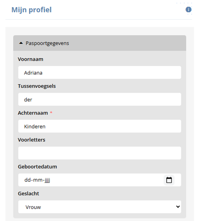This screenshot has height=221, width=199.
Task: Collapse the Paspoortgegevens section triangle
Action: coord(21,43)
